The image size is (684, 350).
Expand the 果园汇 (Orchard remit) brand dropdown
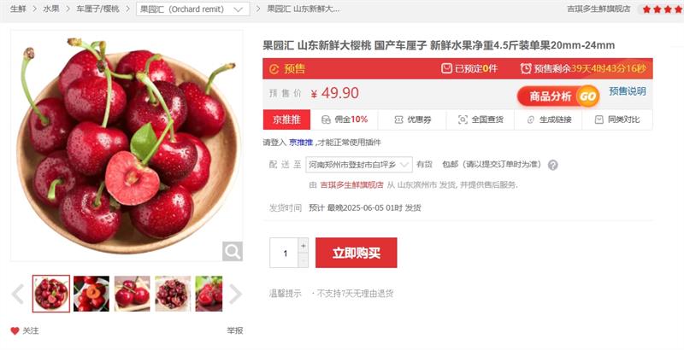[193, 9]
